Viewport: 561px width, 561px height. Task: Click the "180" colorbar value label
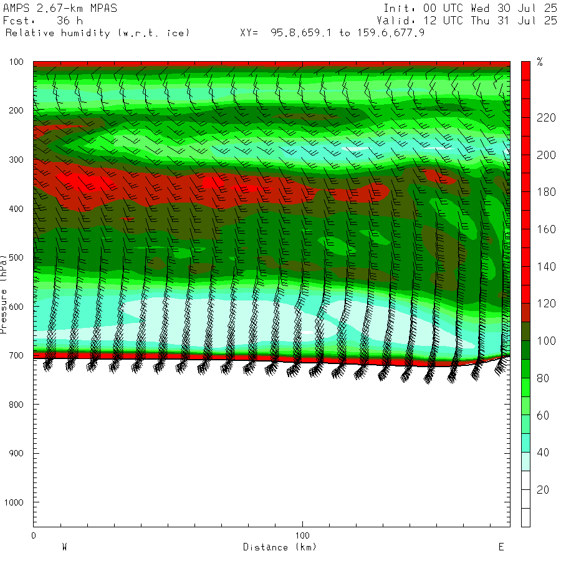[546, 192]
